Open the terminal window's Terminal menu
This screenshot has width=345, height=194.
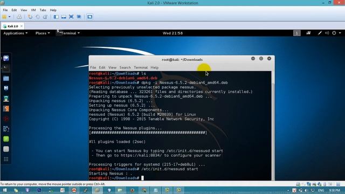[141, 67]
